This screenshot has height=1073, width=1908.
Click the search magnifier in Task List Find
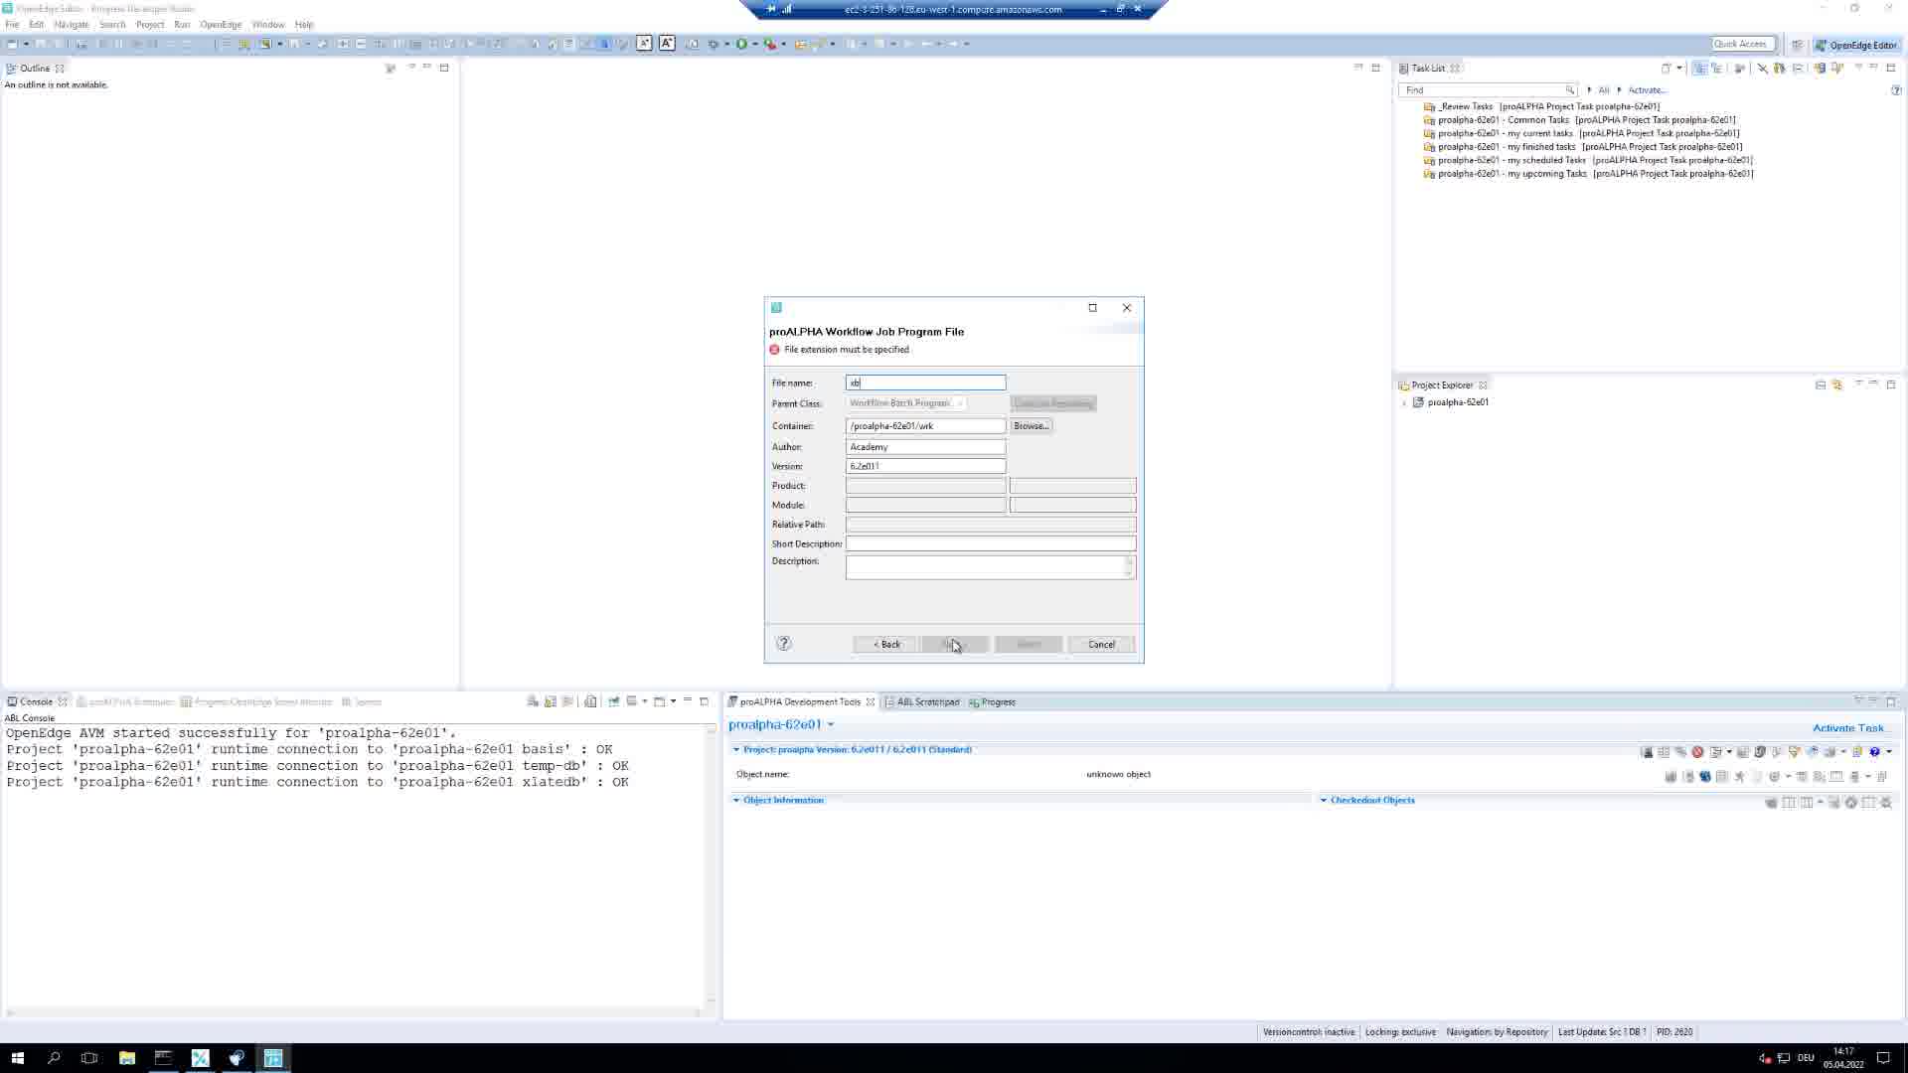click(1569, 90)
